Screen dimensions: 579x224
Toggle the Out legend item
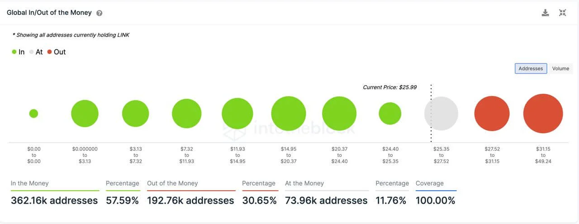click(x=56, y=52)
